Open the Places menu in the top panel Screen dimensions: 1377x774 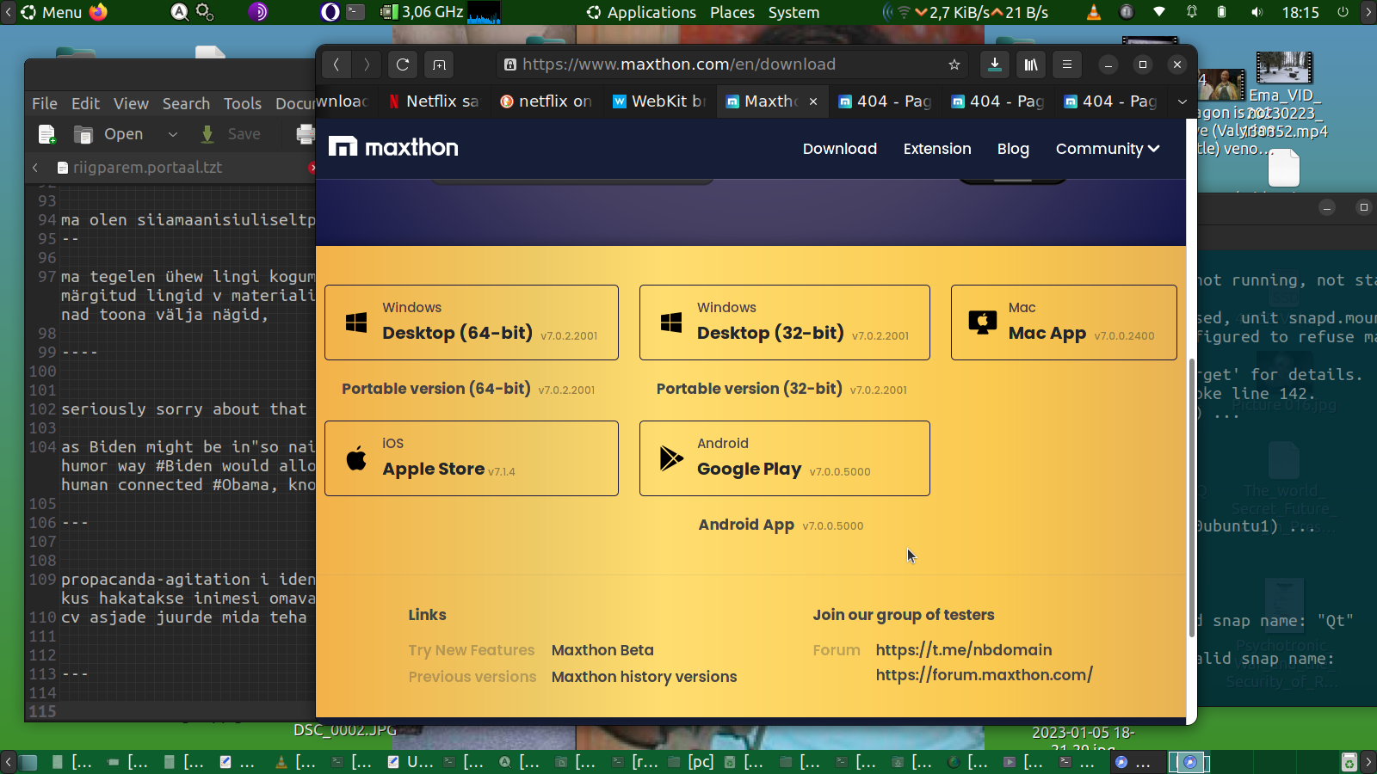coord(732,12)
